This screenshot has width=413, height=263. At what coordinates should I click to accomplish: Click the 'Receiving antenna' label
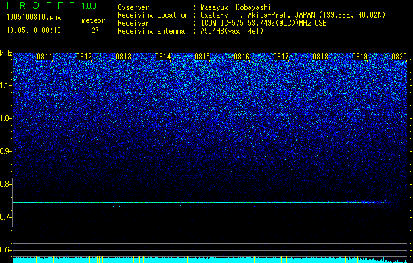tap(151, 31)
